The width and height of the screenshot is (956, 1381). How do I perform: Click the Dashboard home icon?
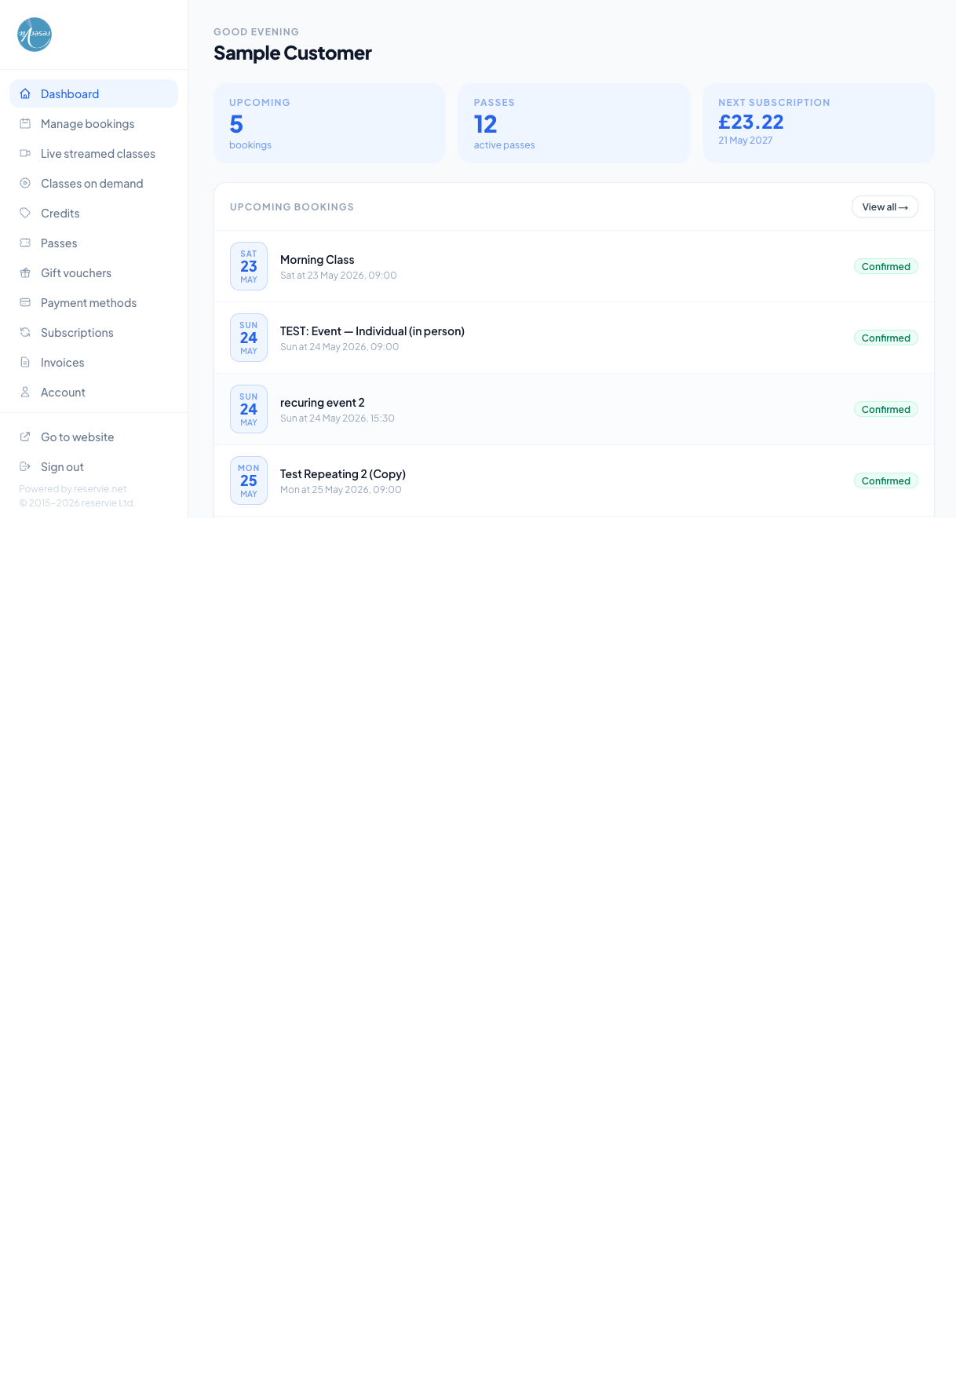[25, 93]
